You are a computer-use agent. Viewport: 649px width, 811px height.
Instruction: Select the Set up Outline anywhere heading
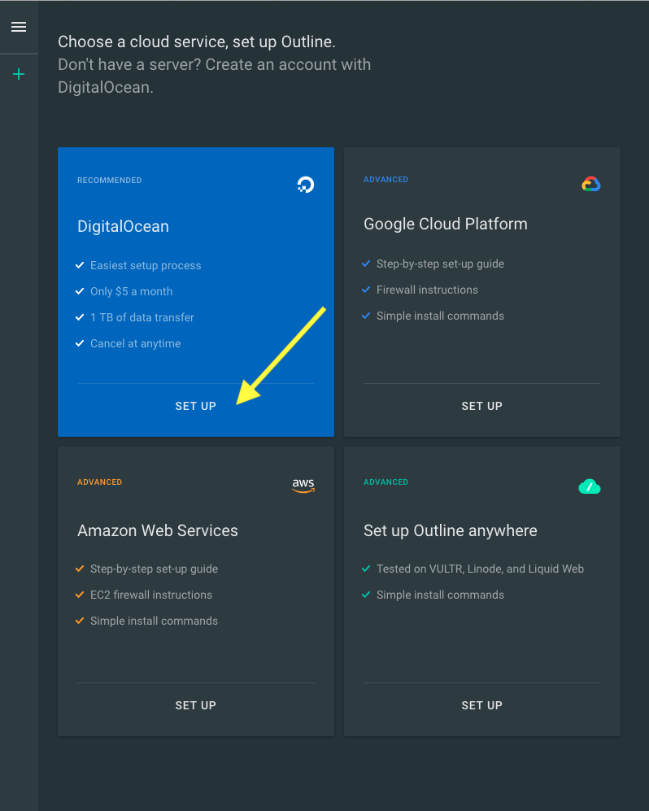point(450,530)
